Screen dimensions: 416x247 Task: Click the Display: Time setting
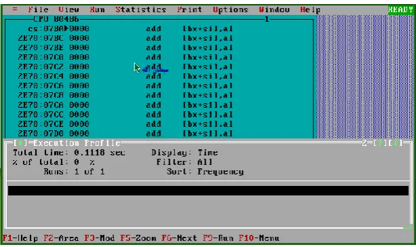pos(185,153)
